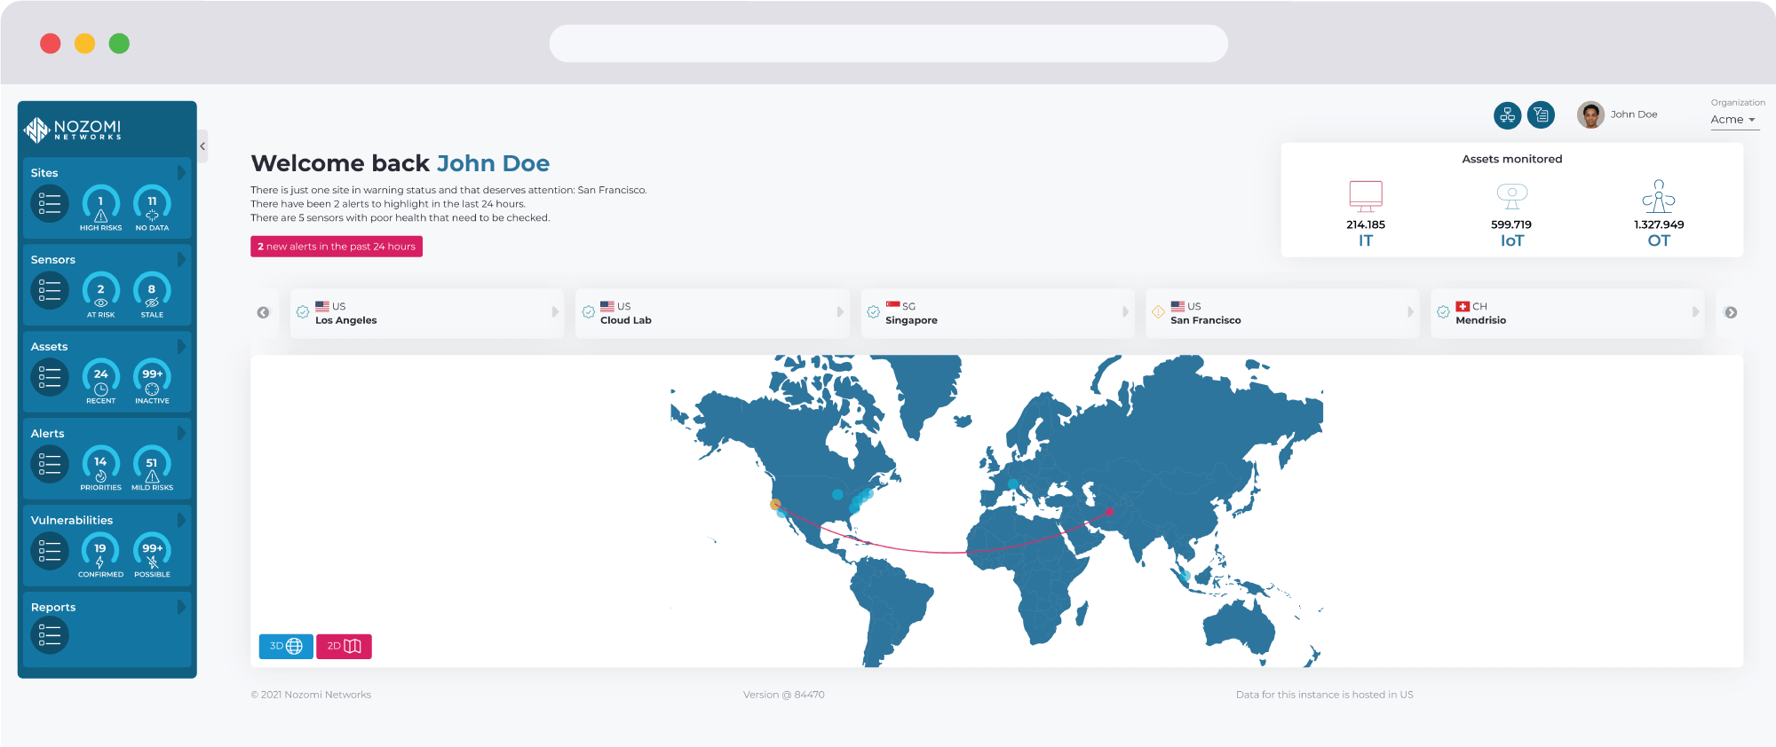Collapse the left sidebar panel

(202, 145)
